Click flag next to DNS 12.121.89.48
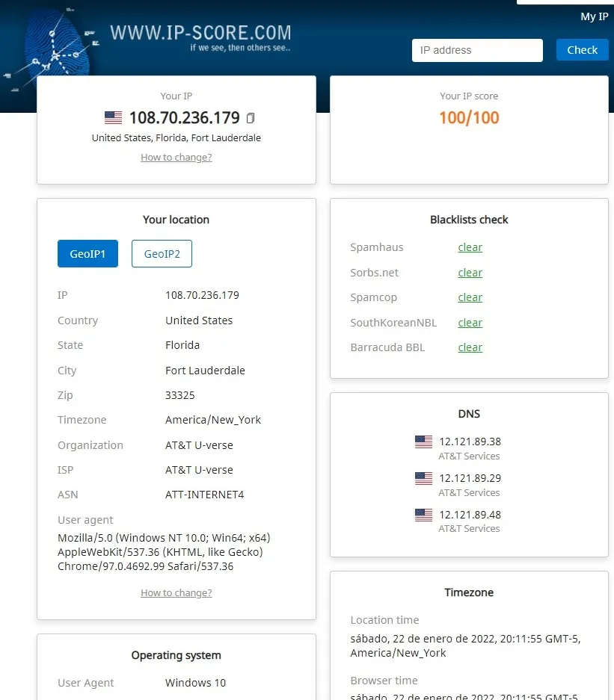 (x=423, y=515)
